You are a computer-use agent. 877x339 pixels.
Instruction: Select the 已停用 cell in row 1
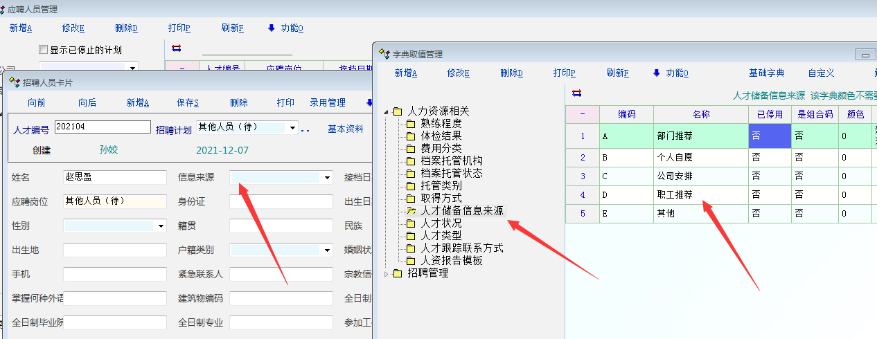tap(770, 136)
